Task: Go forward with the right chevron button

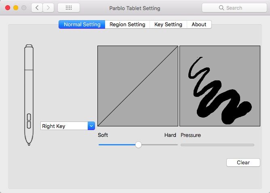Action: [x=48, y=8]
